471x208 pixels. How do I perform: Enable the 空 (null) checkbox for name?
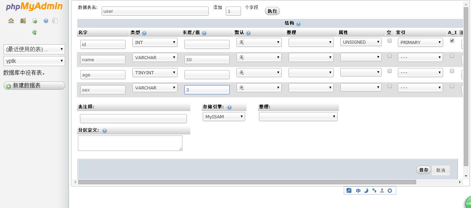390,56
